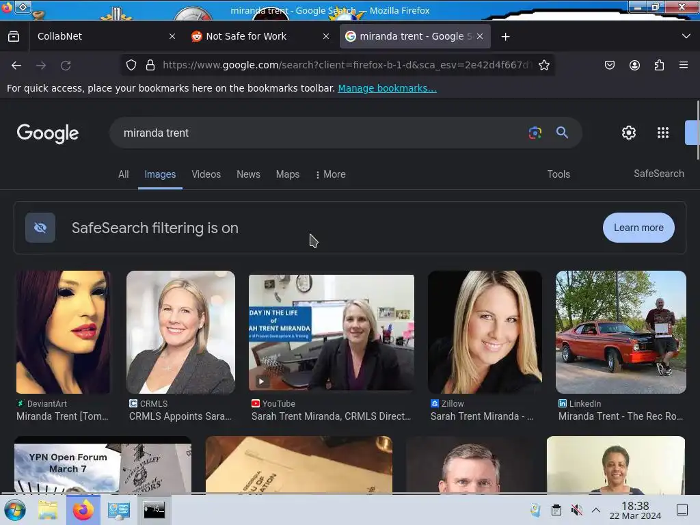This screenshot has width=700, height=525.
Task: Save page to Pocket
Action: [609, 65]
